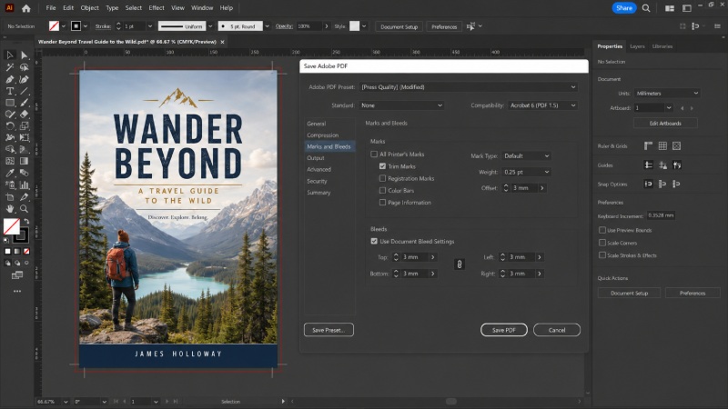Select the Artboard tool
Image resolution: width=728 pixels, height=409 pixels.
point(10,196)
